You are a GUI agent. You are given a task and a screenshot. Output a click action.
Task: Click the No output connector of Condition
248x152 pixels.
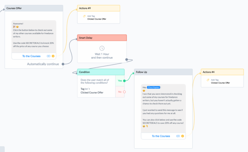click(124, 92)
